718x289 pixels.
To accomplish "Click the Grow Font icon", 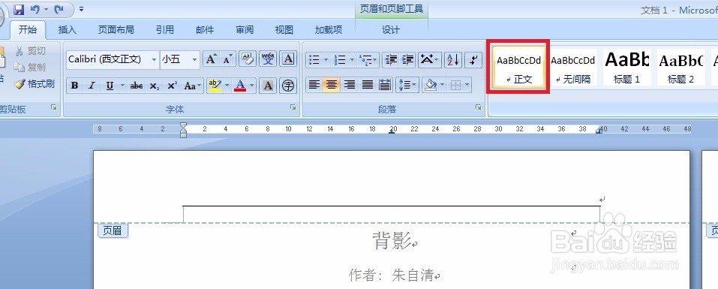I will [x=211, y=59].
